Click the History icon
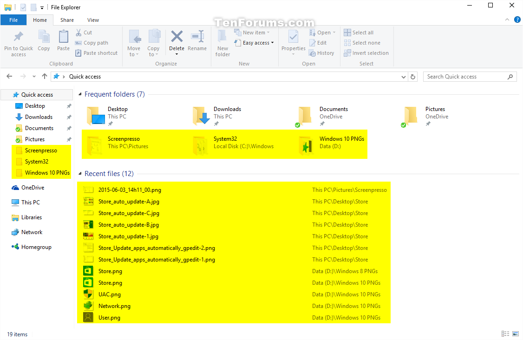 [313, 53]
